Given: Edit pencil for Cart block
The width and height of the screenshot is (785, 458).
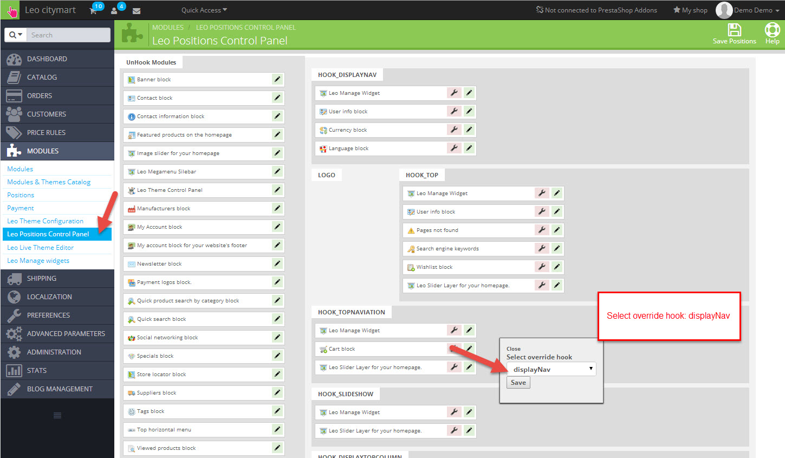Looking at the screenshot, I should pos(469,349).
